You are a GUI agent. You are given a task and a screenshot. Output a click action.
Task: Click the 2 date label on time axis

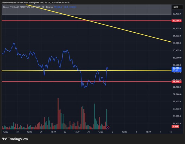point(113,132)
